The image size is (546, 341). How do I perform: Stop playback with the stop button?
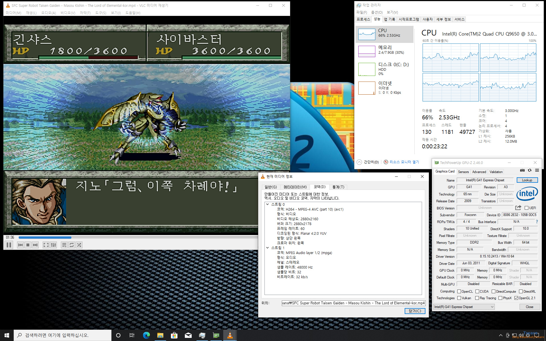click(28, 245)
